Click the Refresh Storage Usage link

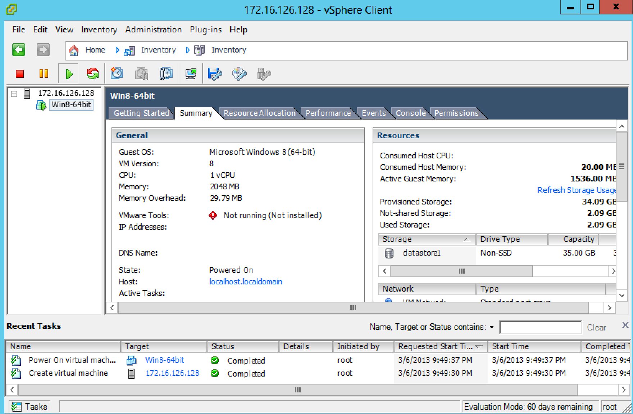576,190
